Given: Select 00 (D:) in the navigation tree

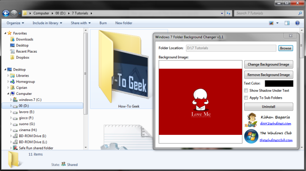Looking at the screenshot, I should click(x=42, y=106).
